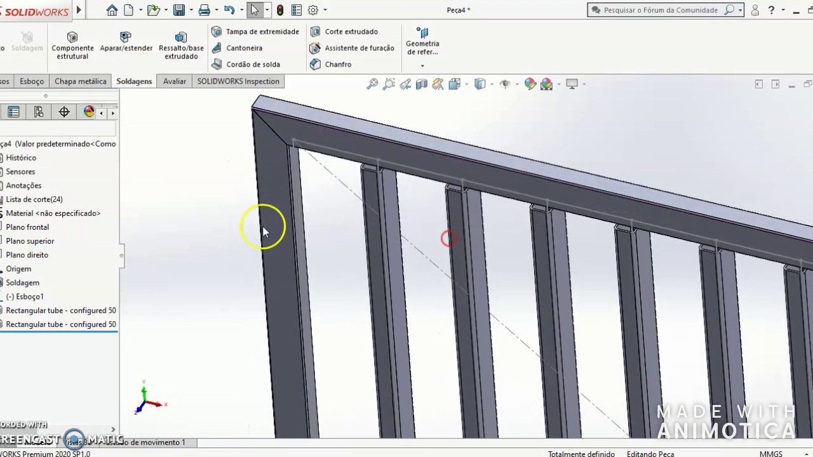Open the Options gear icon
This screenshot has width=813, height=457.
[313, 10]
